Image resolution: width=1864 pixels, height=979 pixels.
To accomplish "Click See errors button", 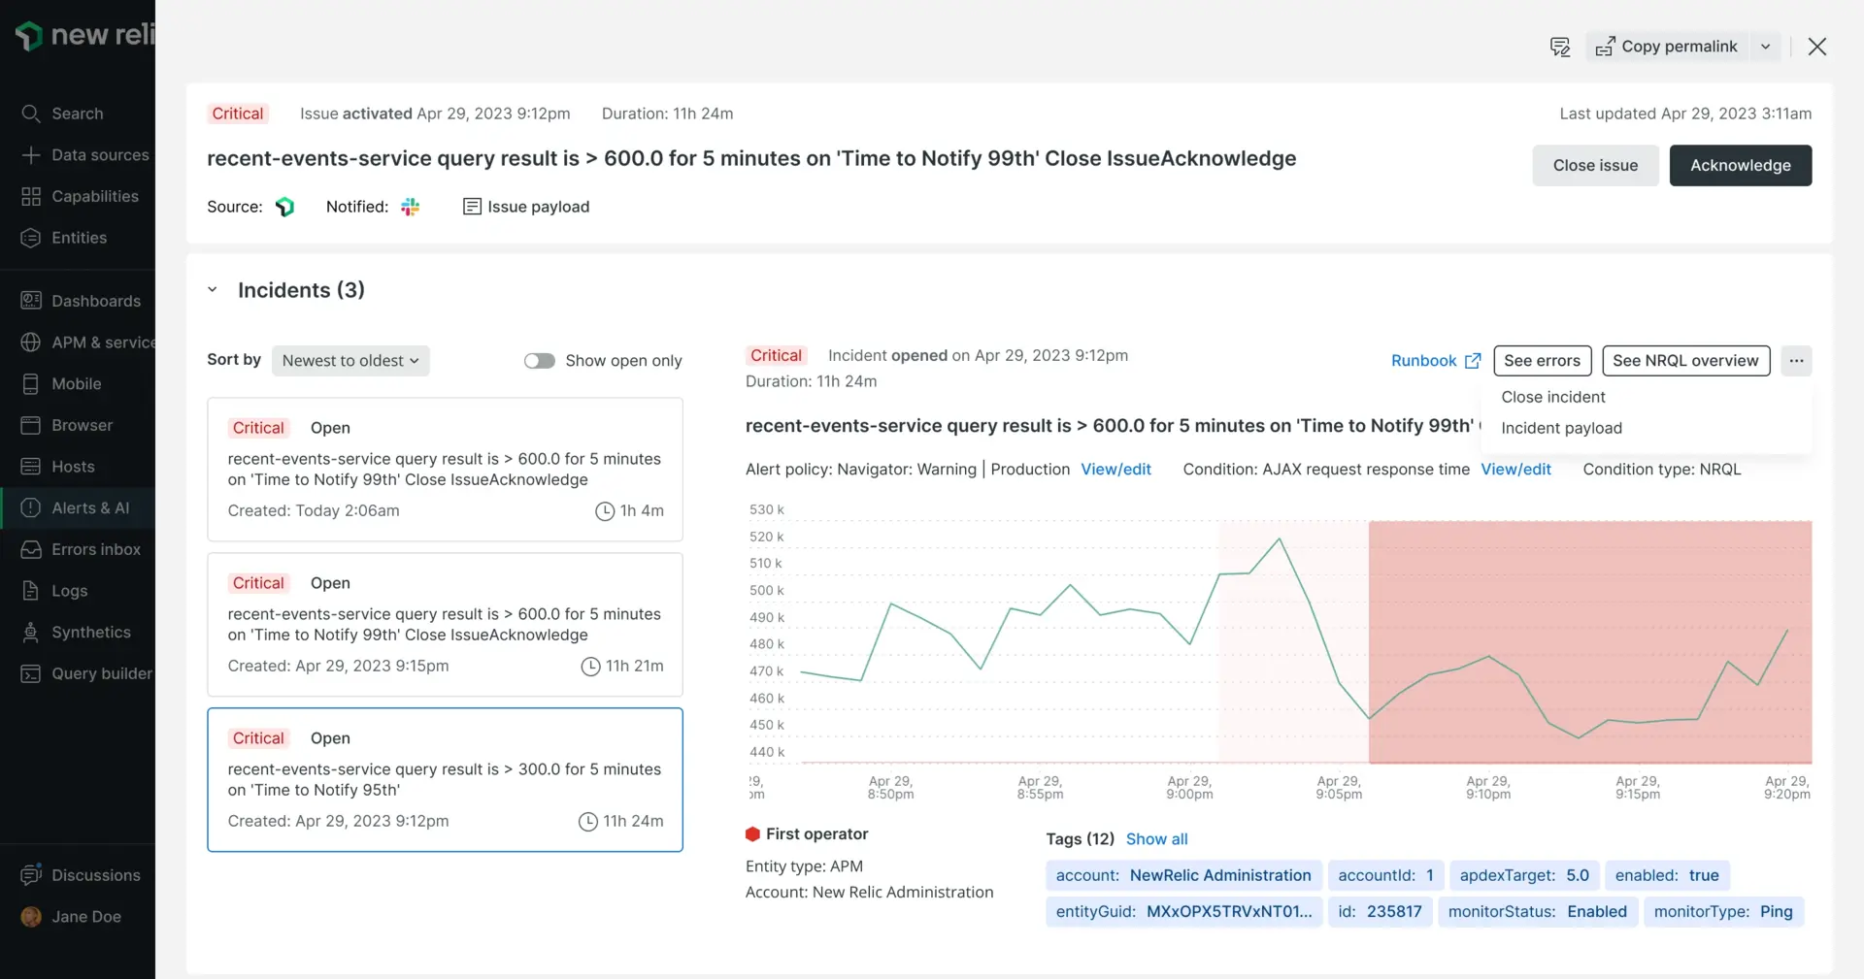I will [x=1542, y=361].
